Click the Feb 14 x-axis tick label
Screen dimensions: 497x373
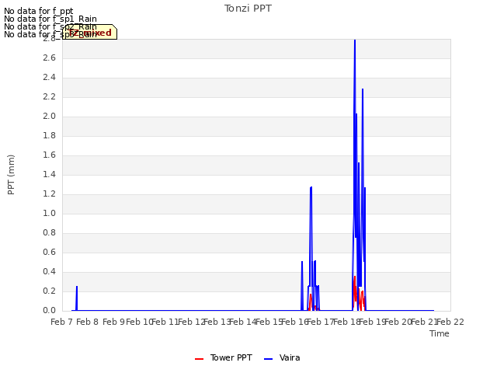(243, 322)
